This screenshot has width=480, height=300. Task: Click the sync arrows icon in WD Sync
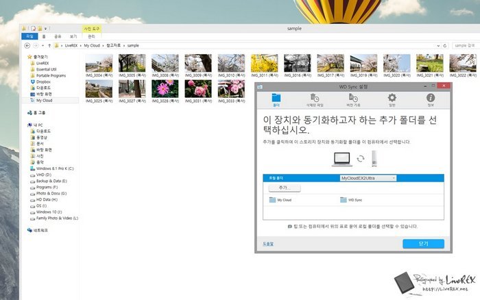click(x=361, y=158)
